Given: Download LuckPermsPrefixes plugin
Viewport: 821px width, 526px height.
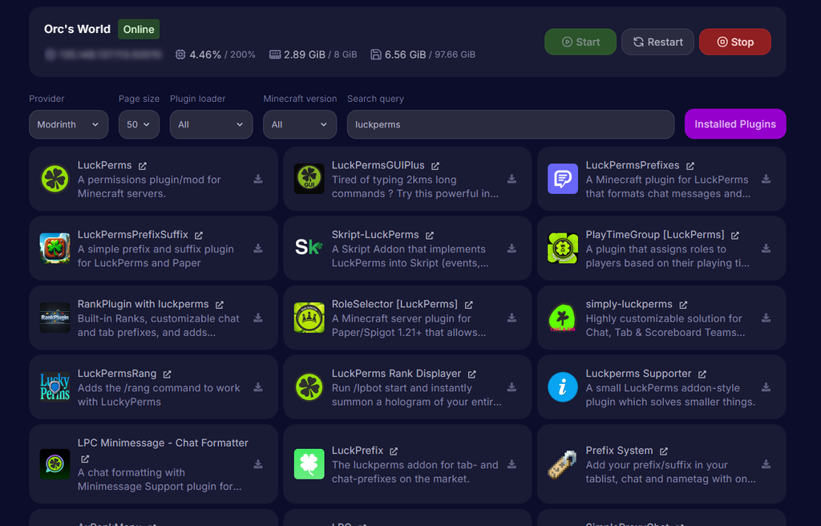Looking at the screenshot, I should click(x=766, y=179).
